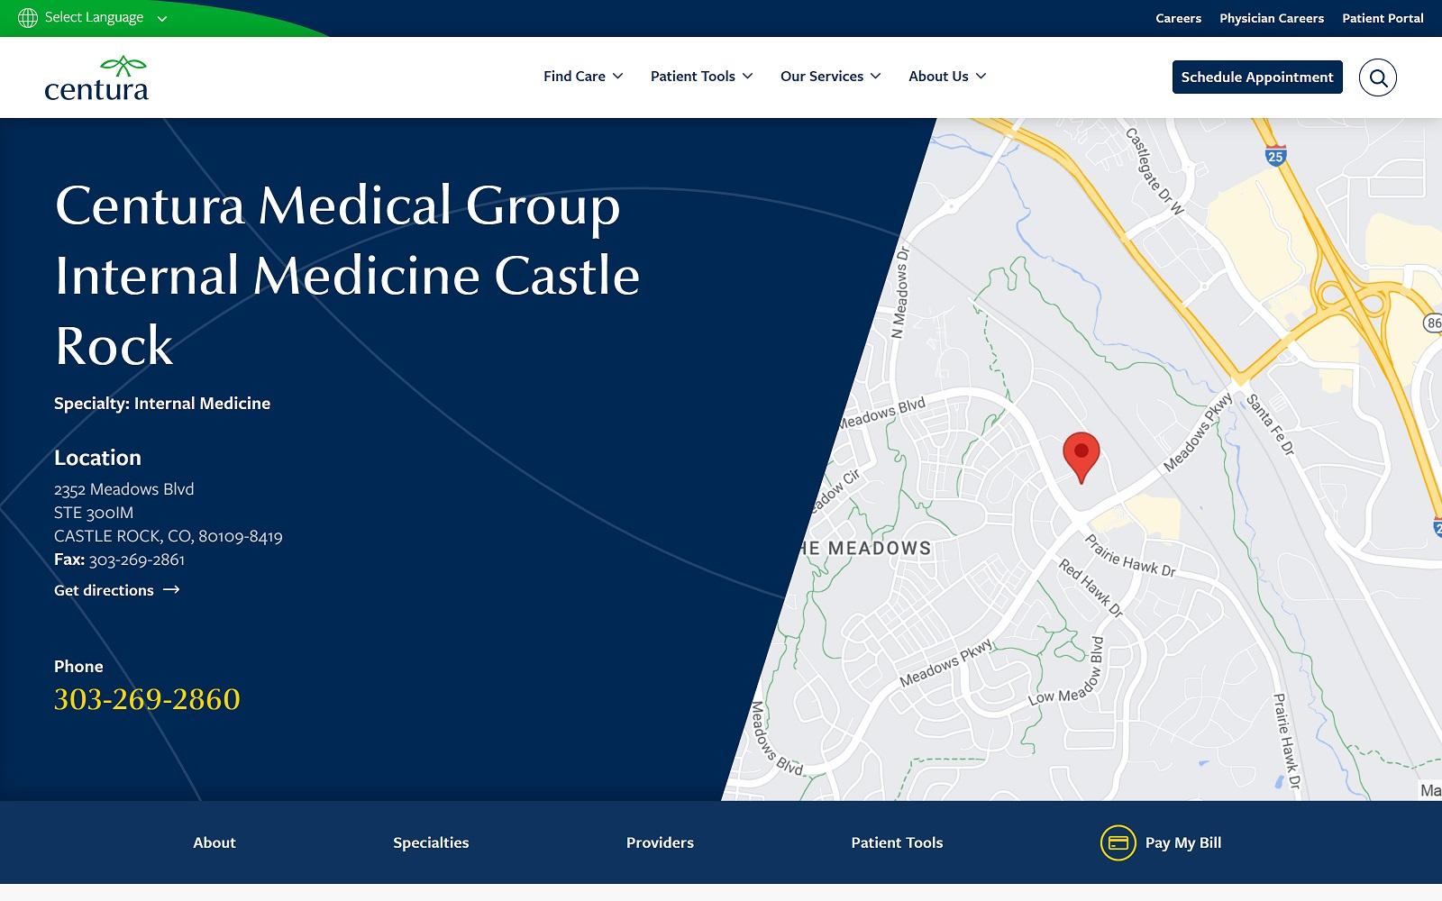The width and height of the screenshot is (1442, 901).
Task: Click the I-25 highway shield on map
Action: (x=1274, y=155)
